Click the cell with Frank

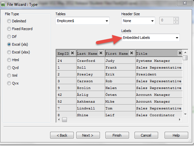120,67
